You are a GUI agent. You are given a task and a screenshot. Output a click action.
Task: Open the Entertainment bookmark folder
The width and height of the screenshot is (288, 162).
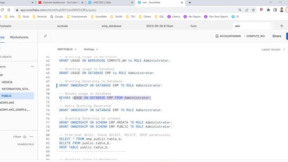coord(77,17)
